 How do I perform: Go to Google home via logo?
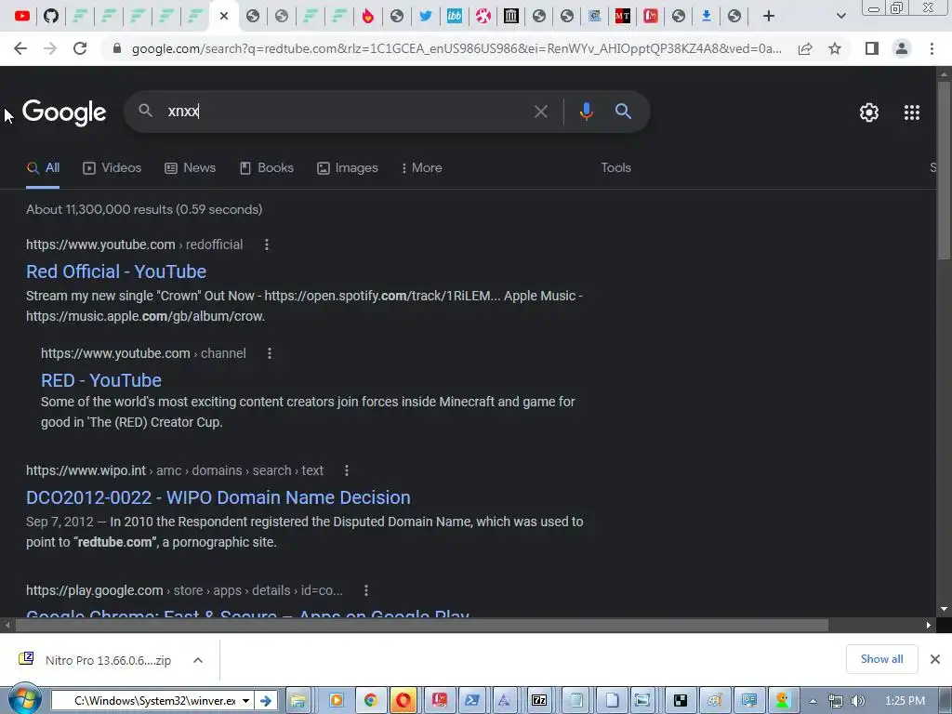pos(64,112)
